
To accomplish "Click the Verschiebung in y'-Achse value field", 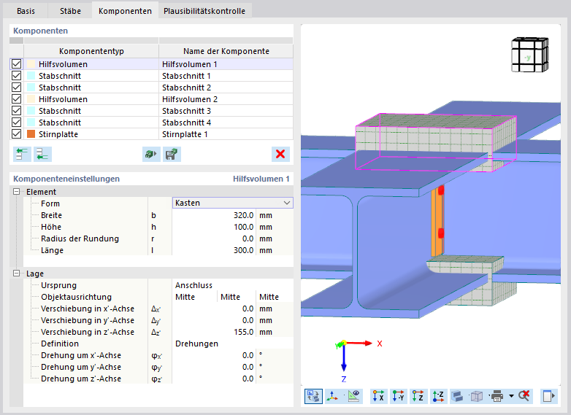I will pos(214,320).
